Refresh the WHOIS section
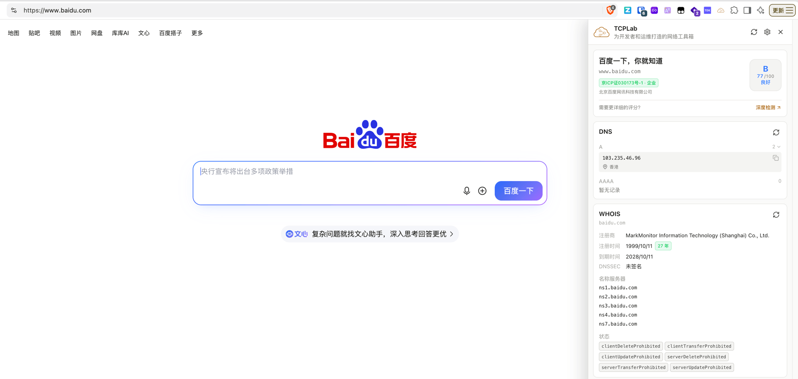Viewport: 798px width, 379px height. (x=776, y=215)
